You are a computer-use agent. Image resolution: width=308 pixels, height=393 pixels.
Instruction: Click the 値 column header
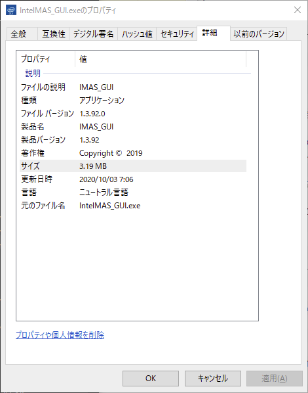(161, 59)
